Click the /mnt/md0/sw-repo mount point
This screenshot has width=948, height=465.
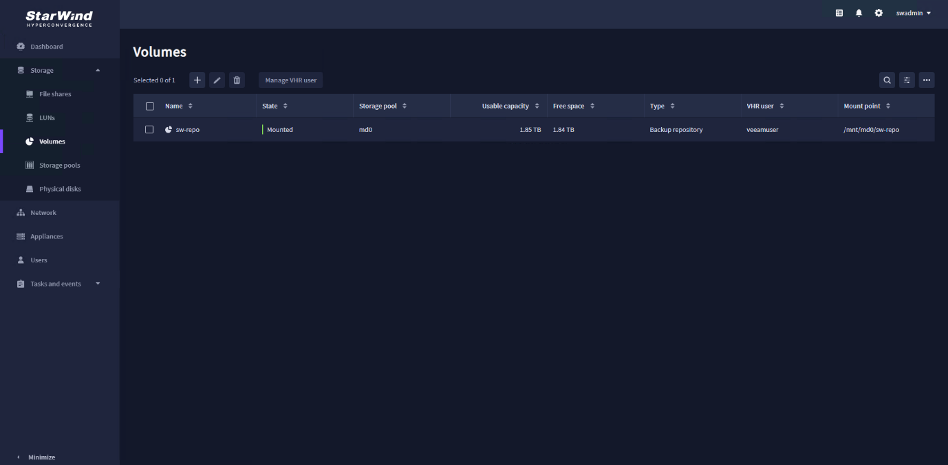[871, 130]
